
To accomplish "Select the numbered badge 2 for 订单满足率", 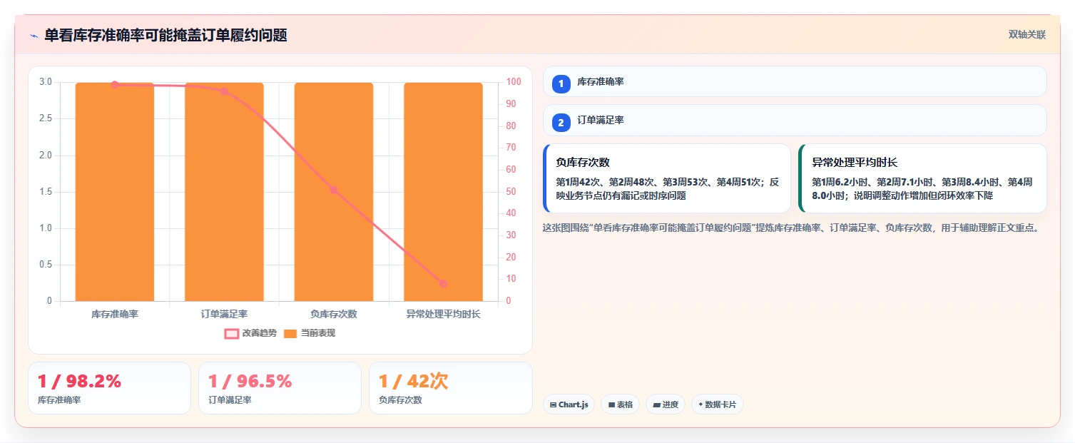I will tap(561, 123).
